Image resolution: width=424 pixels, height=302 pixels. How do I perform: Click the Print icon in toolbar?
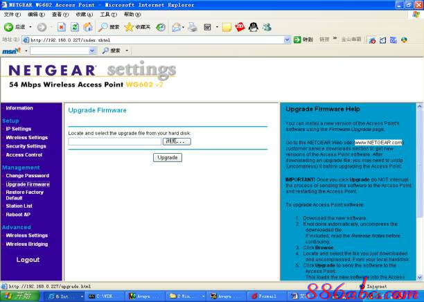(x=193, y=27)
